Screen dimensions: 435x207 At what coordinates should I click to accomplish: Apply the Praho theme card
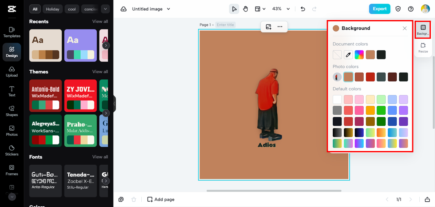(x=81, y=131)
